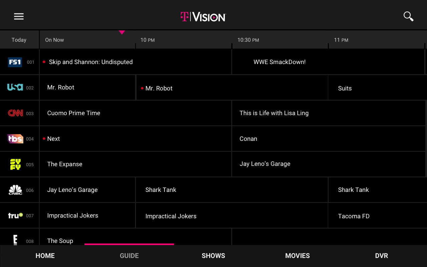This screenshot has height=267, width=427.
Task: Click the recording dot beside Skip and Shannon
Action: (44, 62)
